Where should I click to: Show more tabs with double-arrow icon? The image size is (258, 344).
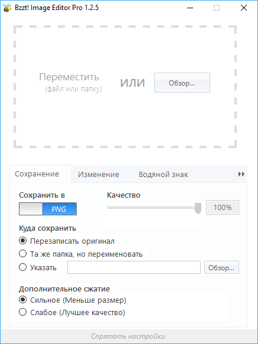[241, 174]
